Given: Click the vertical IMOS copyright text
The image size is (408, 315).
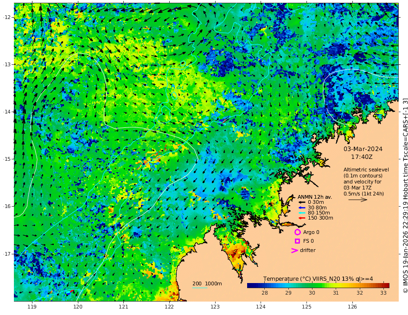Looking at the screenshot, I should click(x=405, y=195).
